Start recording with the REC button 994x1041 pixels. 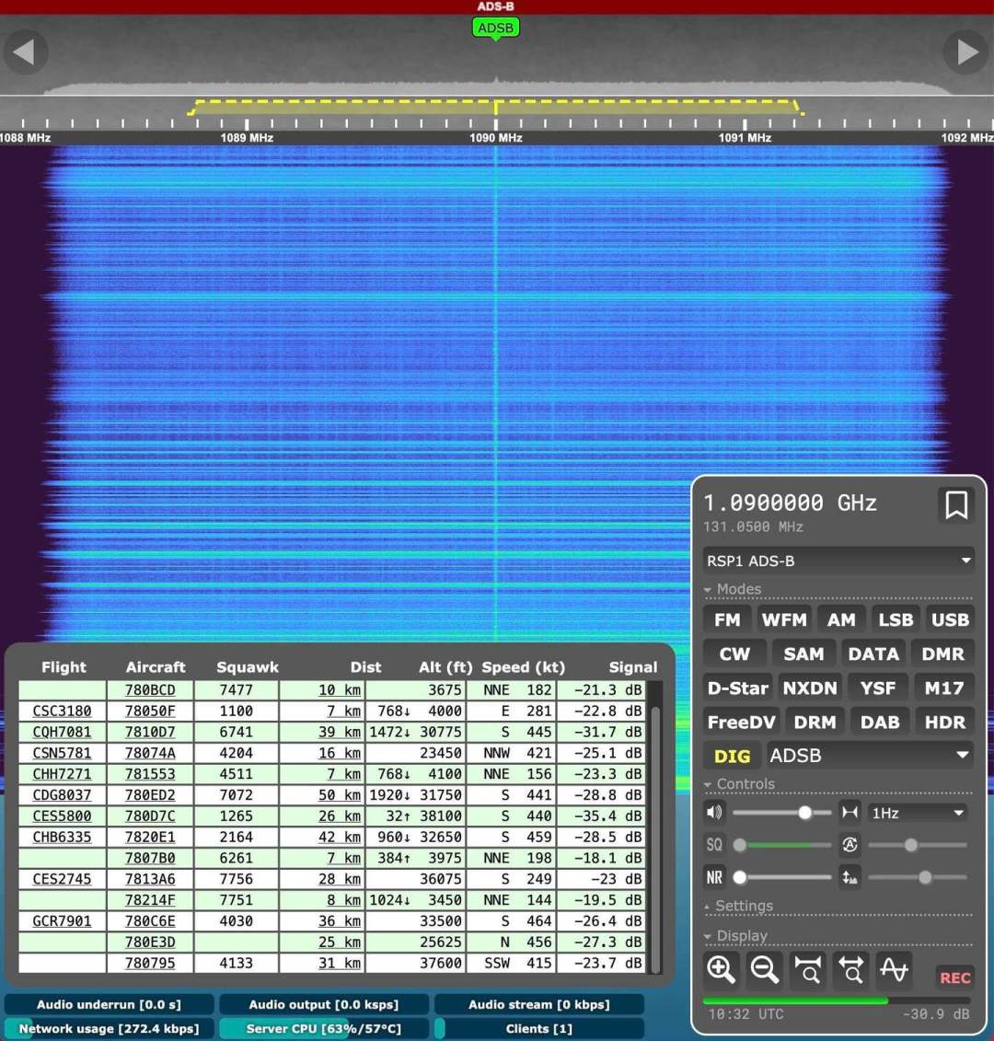(x=954, y=977)
